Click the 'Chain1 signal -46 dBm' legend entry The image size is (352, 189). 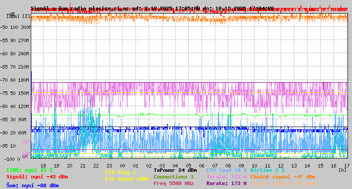point(283,183)
